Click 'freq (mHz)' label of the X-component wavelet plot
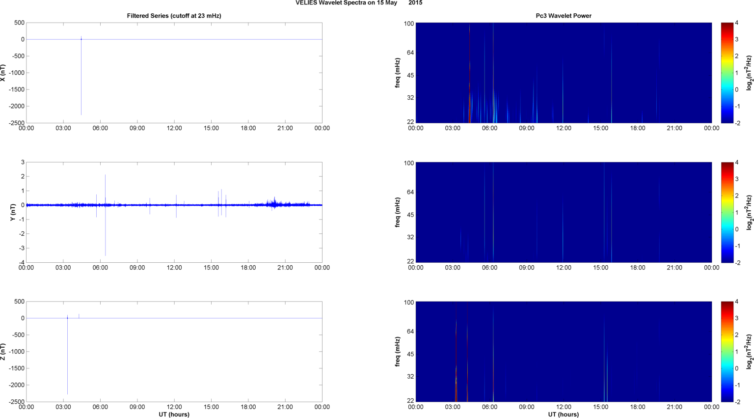 397,73
